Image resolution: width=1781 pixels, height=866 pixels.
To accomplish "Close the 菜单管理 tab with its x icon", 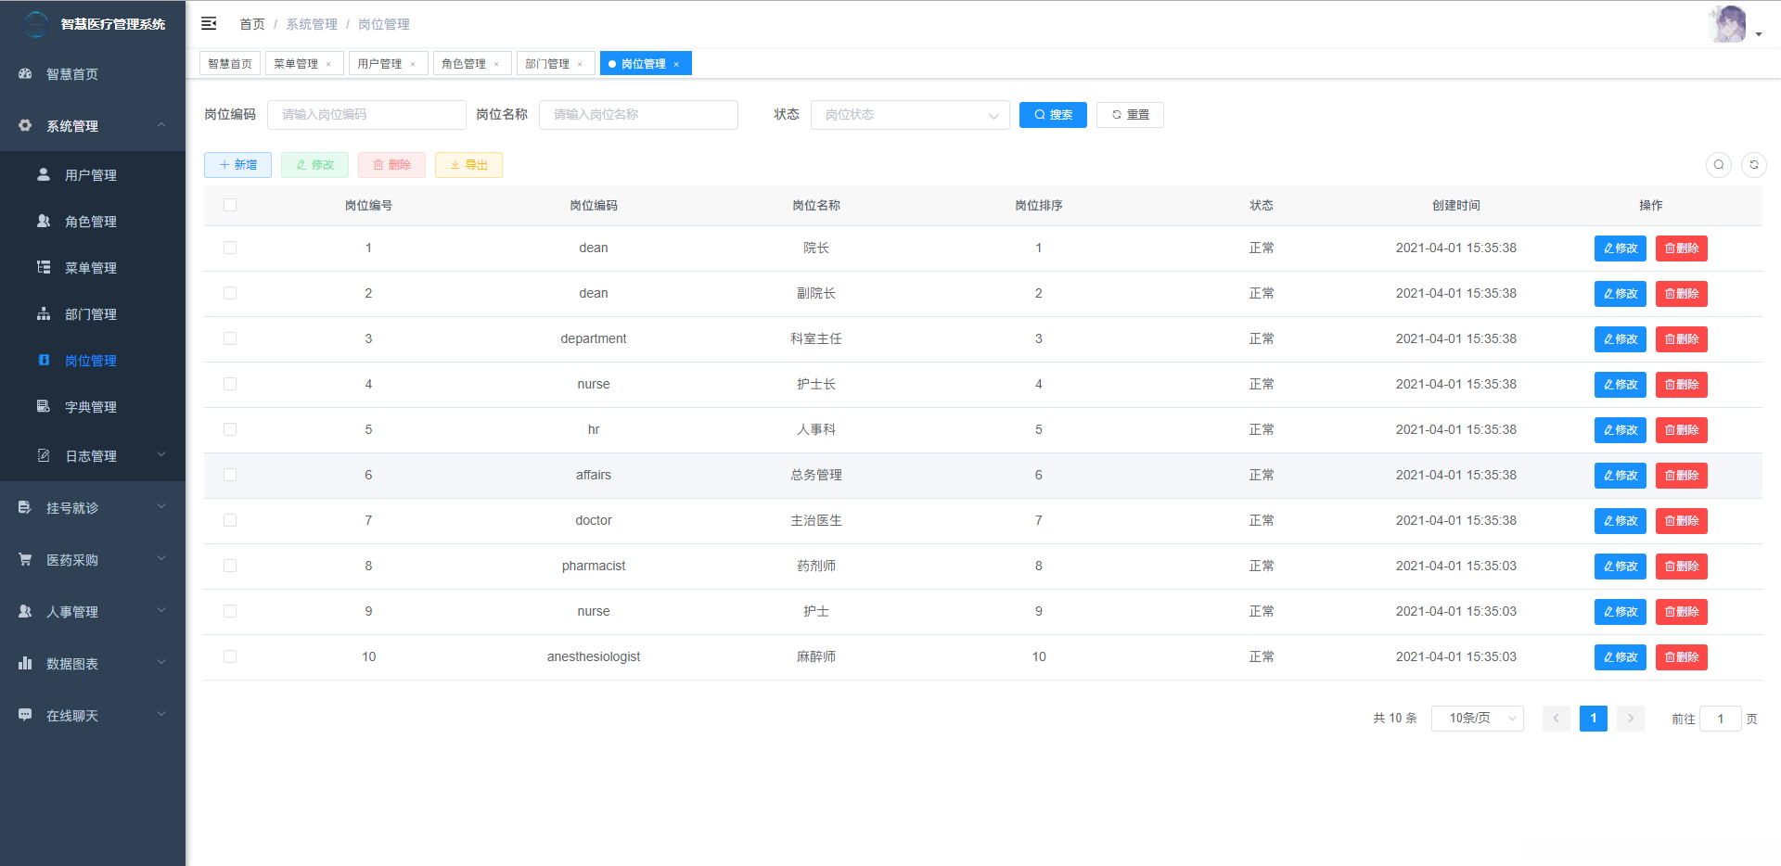I will click(328, 64).
